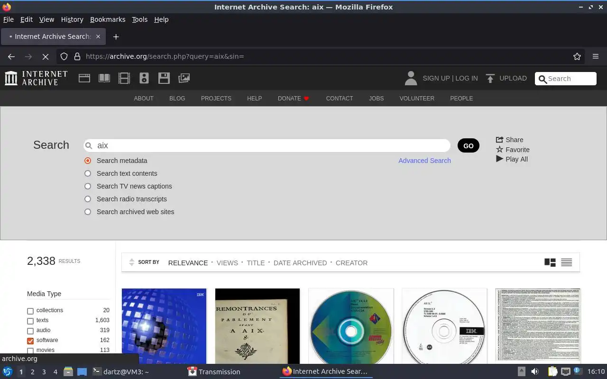Open the blue IBM globe thumbnail
607x379 pixels.
pos(164,326)
